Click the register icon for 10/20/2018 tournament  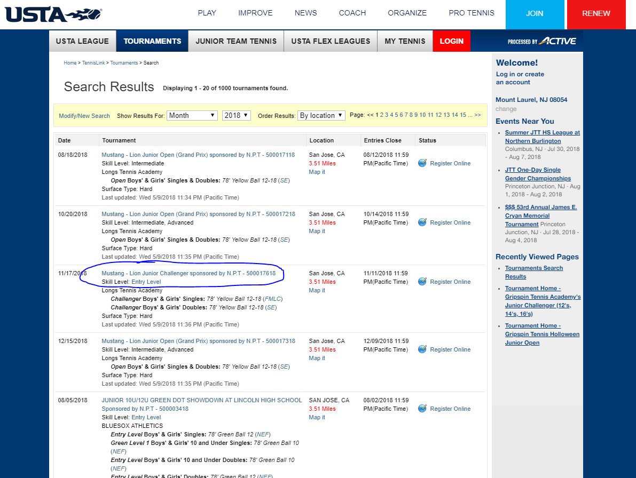[x=422, y=222]
